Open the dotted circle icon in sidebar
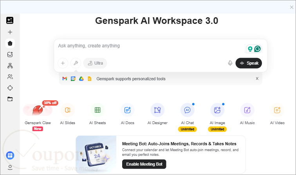Screen dimensions: 296x175 pyautogui.click(x=10, y=88)
